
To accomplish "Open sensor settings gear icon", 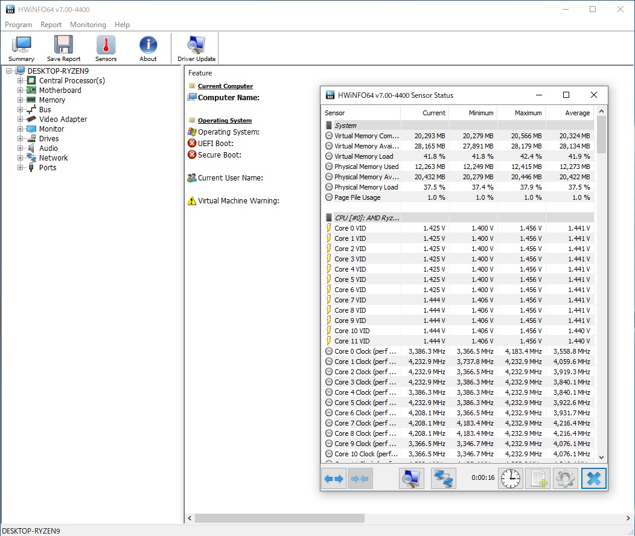I will [566, 479].
